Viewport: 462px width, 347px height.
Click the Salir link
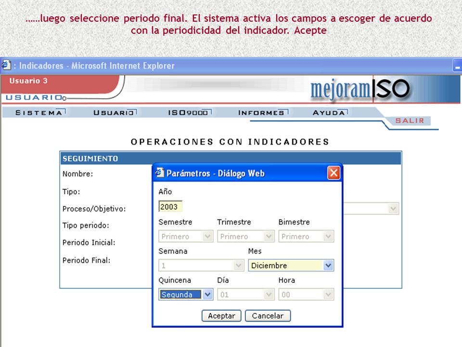pos(410,120)
